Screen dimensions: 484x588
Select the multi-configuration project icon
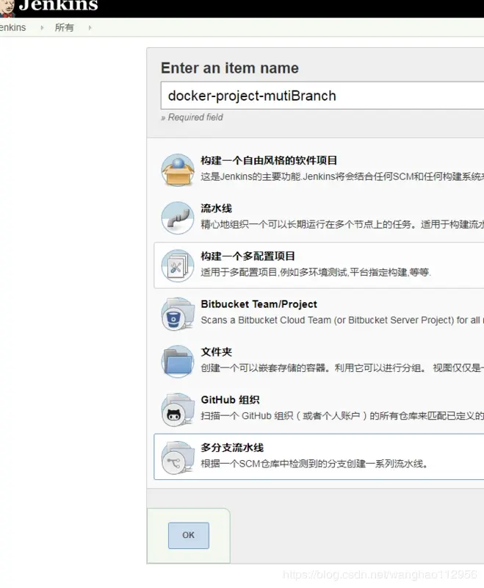[178, 266]
